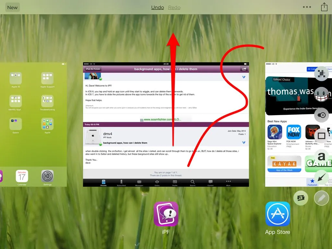
Task: Click the New button
Action: 12,7
